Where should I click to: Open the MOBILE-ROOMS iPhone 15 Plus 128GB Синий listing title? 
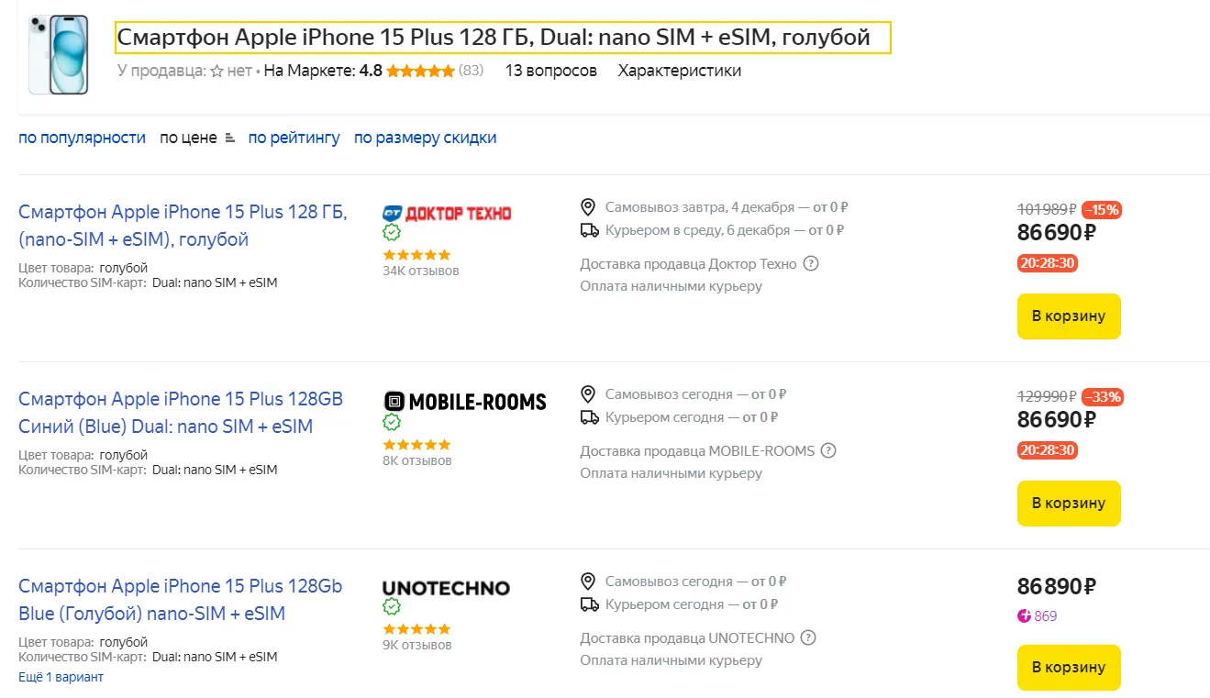pos(180,413)
